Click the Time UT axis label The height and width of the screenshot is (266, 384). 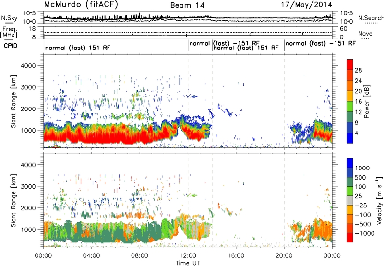coord(188,263)
